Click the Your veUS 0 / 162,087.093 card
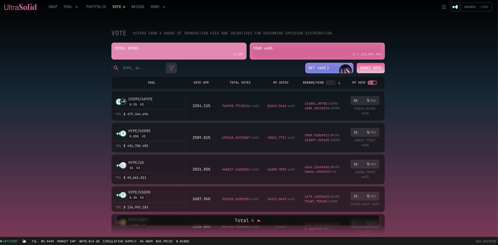This screenshot has width=498, height=245. (317, 51)
